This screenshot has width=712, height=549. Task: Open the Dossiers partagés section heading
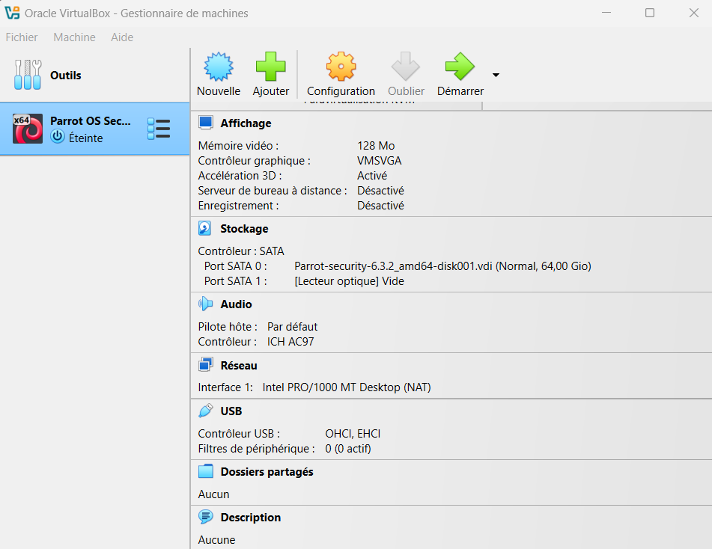point(267,472)
